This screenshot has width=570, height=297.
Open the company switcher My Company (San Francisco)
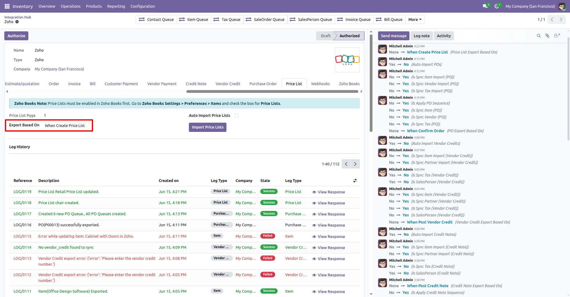click(x=530, y=6)
